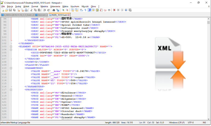
Task: Click the Save file toolbar icon
Action: (10, 10)
